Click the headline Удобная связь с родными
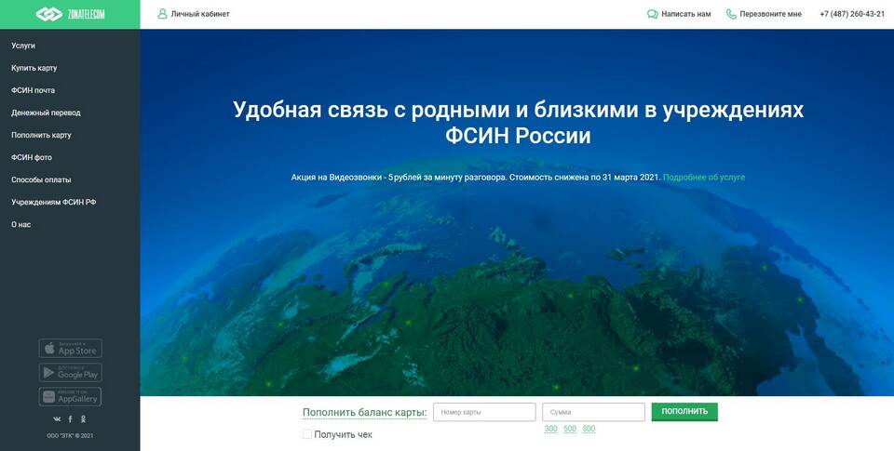Image resolution: width=894 pixels, height=451 pixels. (519, 123)
